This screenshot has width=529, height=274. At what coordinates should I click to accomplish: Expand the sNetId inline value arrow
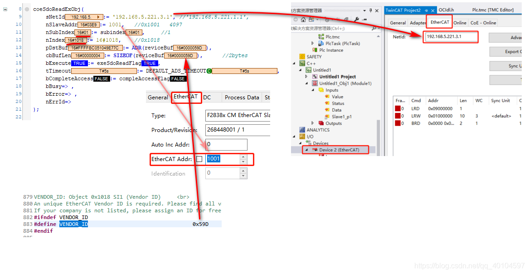click(x=98, y=17)
